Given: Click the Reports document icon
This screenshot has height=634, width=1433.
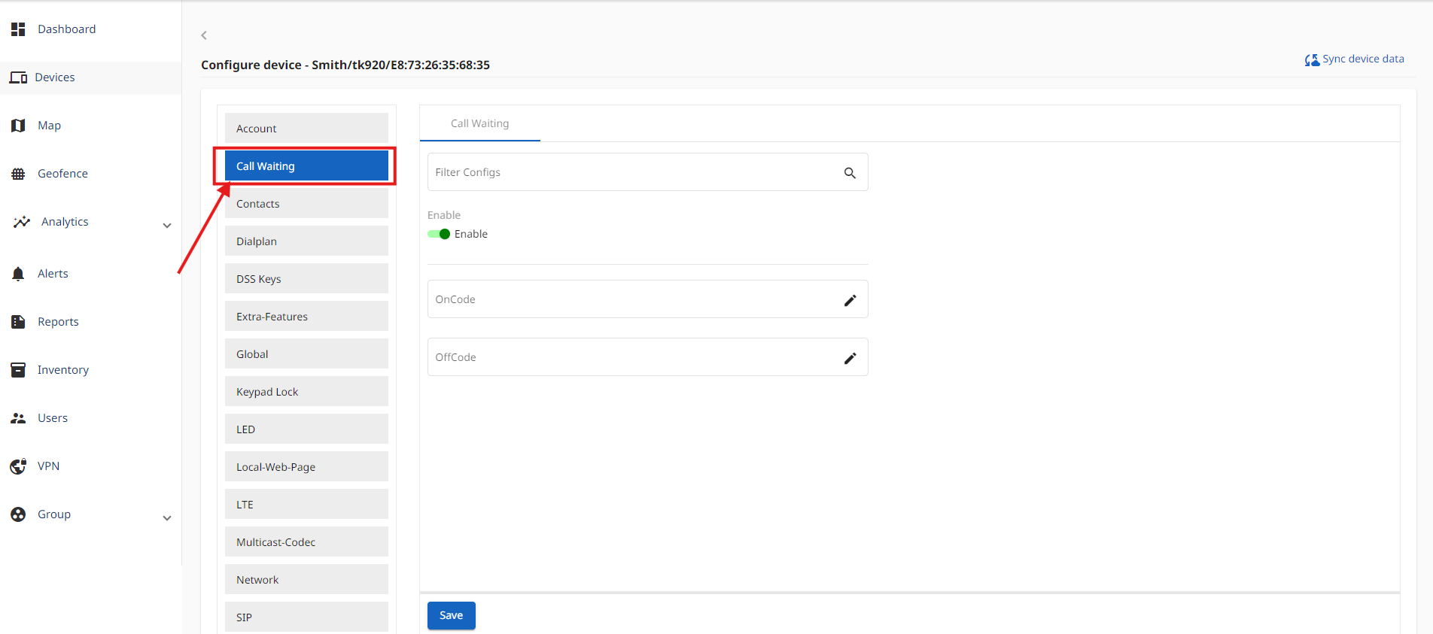Looking at the screenshot, I should point(18,322).
